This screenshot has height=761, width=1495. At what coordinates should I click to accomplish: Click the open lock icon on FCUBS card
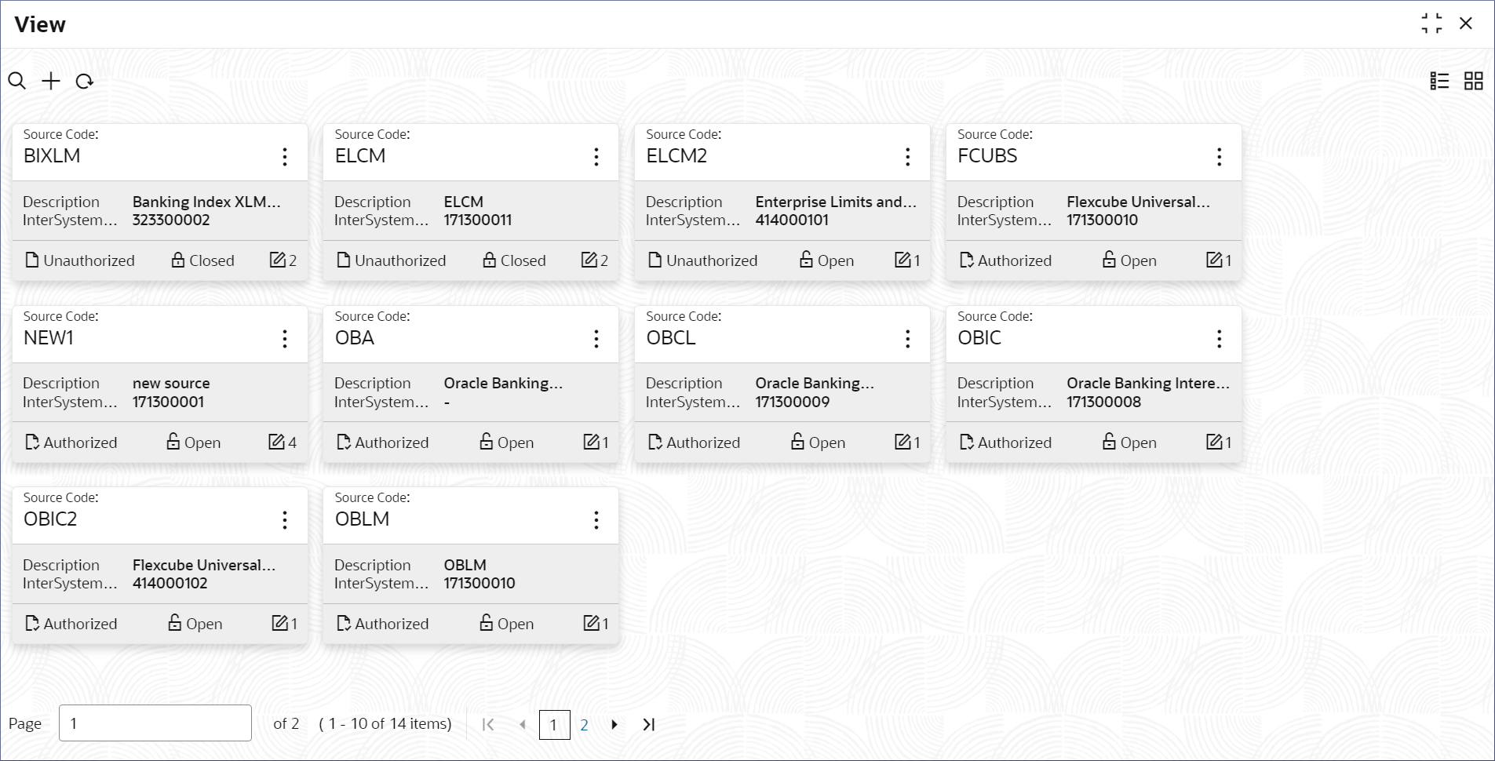tap(1109, 259)
